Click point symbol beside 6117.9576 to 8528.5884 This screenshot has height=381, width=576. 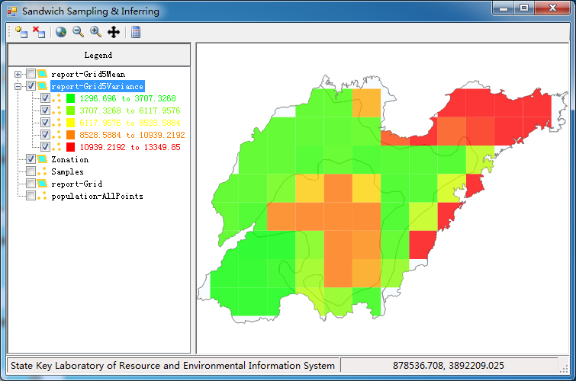[56, 123]
